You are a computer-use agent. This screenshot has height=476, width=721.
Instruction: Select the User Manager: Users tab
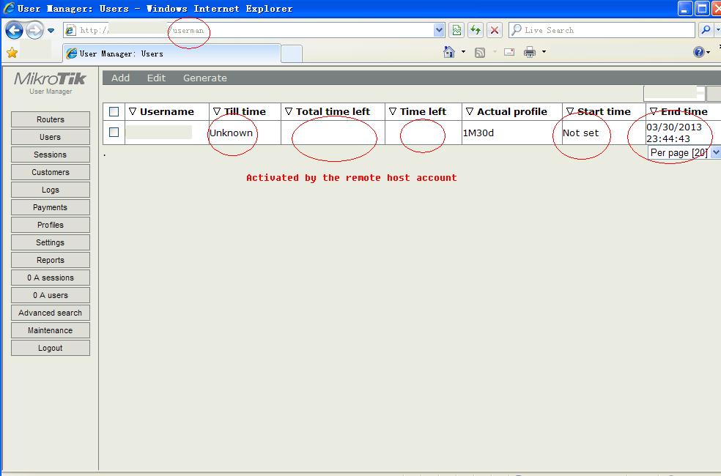coord(171,53)
